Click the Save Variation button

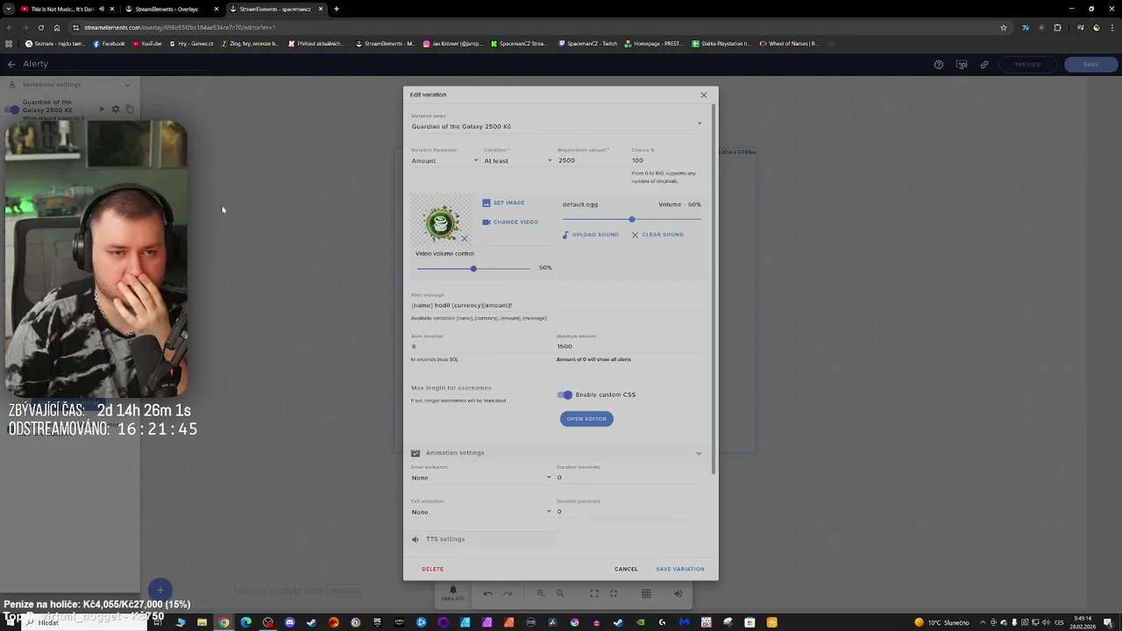680,569
